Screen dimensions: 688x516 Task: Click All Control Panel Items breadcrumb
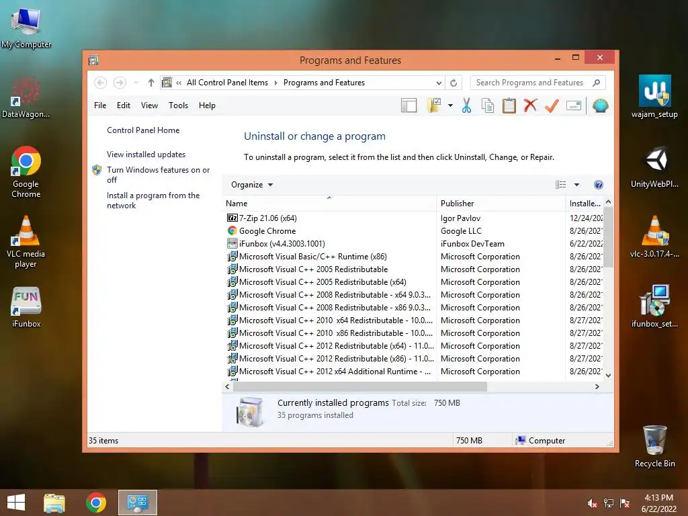[x=227, y=83]
